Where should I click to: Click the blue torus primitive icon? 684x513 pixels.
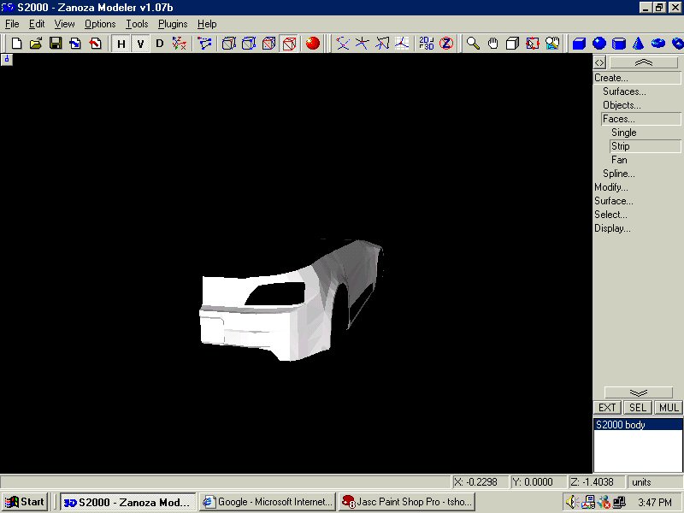pyautogui.click(x=657, y=43)
